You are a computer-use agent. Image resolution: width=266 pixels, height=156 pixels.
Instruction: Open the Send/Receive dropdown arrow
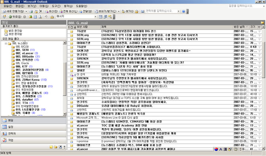[119, 11]
